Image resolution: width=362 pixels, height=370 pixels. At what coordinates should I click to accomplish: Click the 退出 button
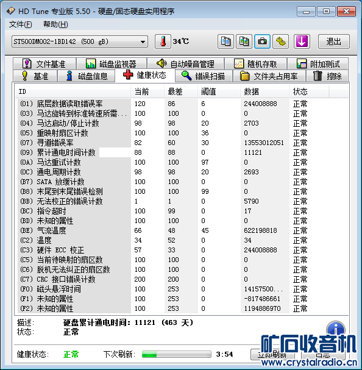(x=334, y=41)
